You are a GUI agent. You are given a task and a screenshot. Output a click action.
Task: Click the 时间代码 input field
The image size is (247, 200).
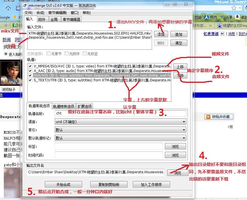pos(109,155)
